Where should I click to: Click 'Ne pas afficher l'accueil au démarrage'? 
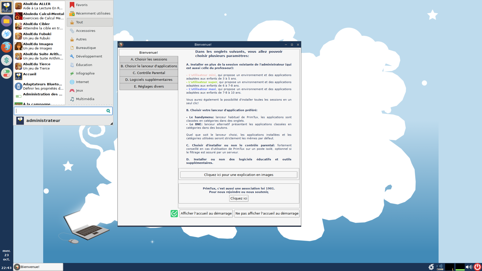(x=267, y=214)
